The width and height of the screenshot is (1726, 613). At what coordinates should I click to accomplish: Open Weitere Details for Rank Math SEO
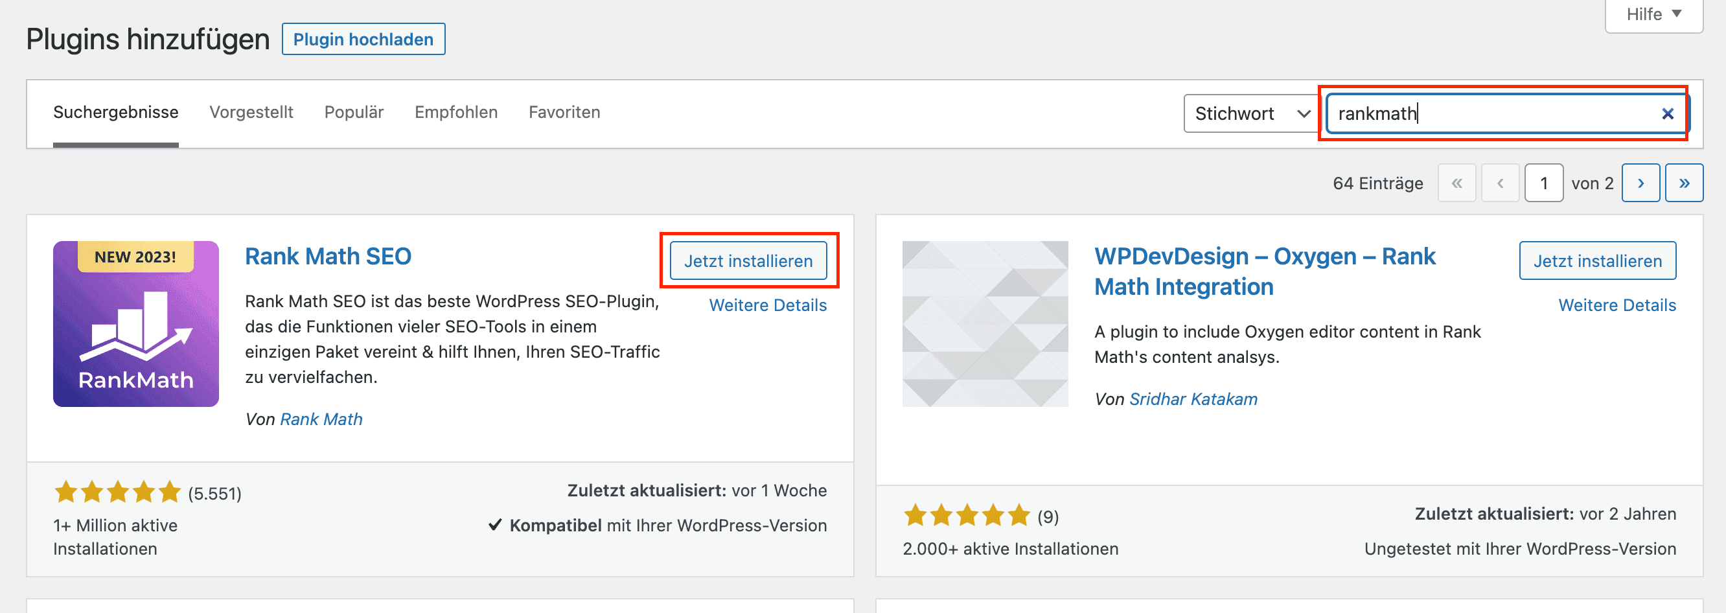(x=768, y=305)
